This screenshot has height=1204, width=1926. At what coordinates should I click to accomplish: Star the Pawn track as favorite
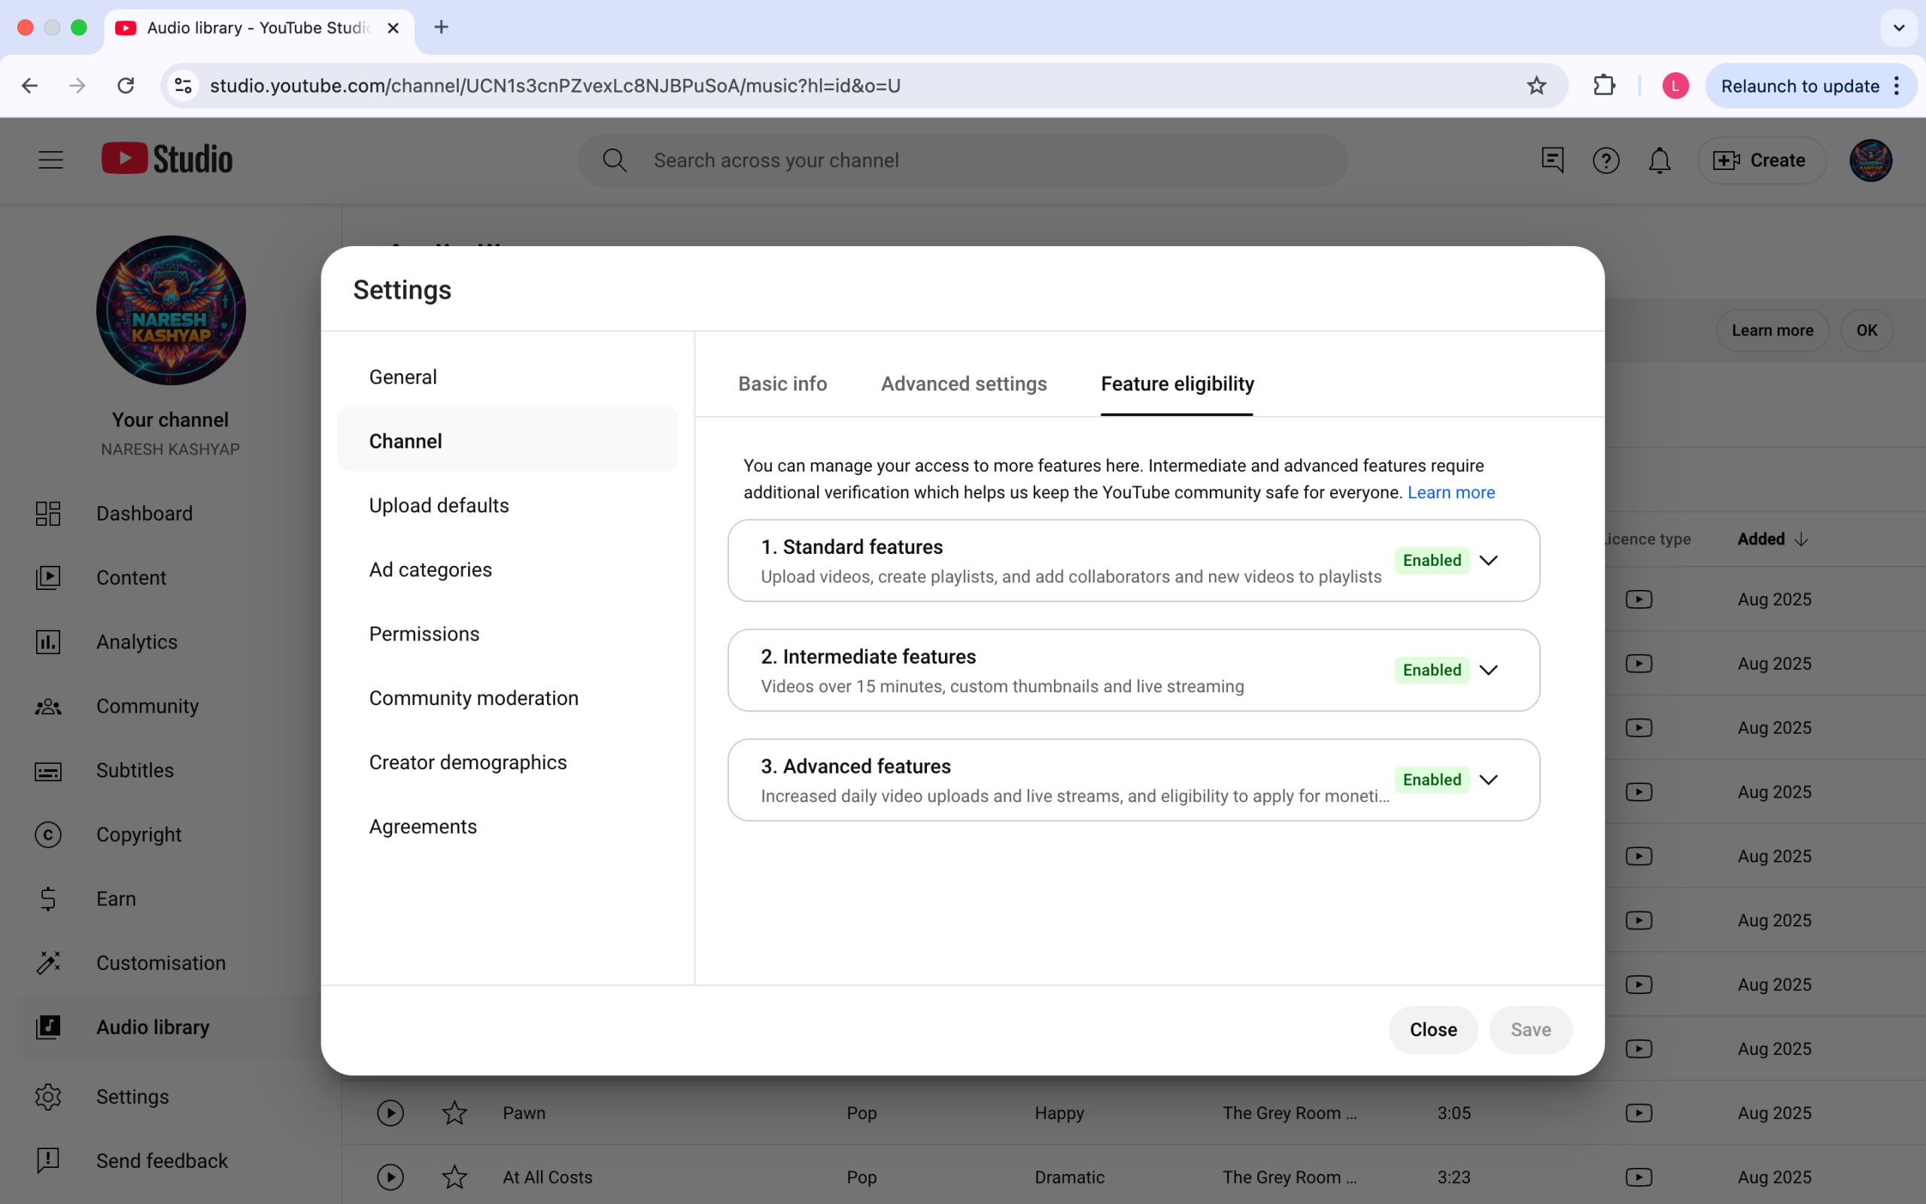tap(454, 1112)
